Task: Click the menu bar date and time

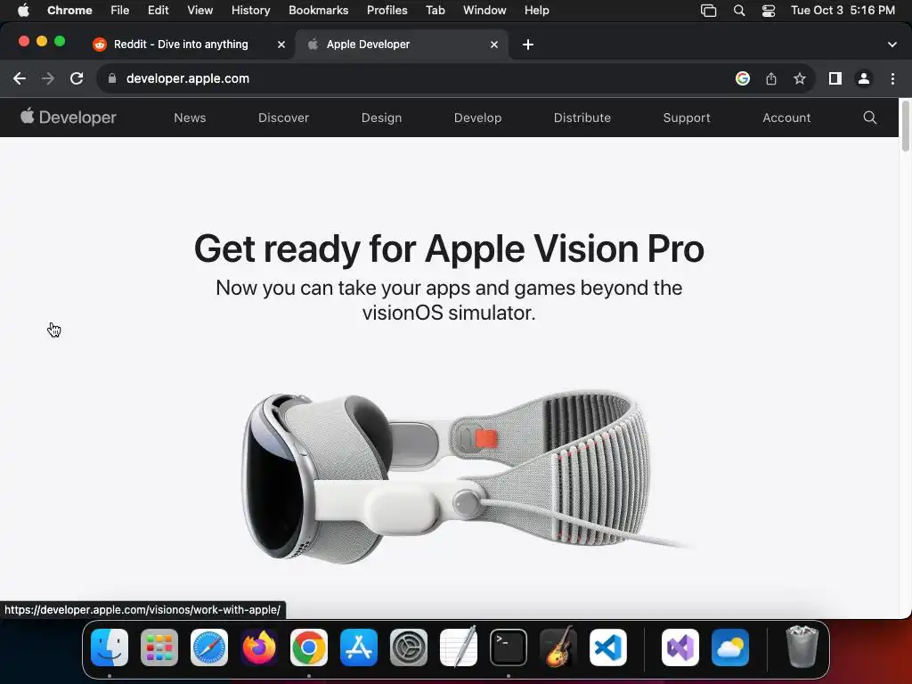Action: click(843, 11)
